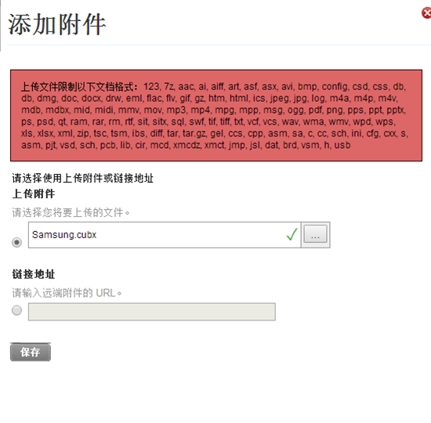Close the 添加附件 dialog with red X
Image resolution: width=431 pixels, height=423 pixels.
(x=426, y=13)
